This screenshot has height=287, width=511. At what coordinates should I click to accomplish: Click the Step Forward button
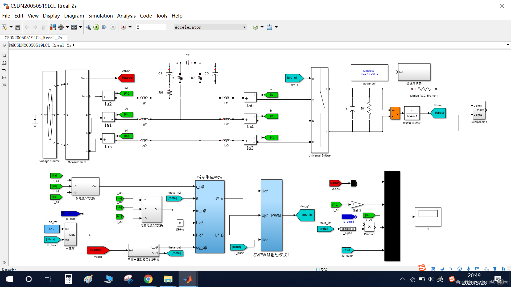pyautogui.click(x=104, y=27)
